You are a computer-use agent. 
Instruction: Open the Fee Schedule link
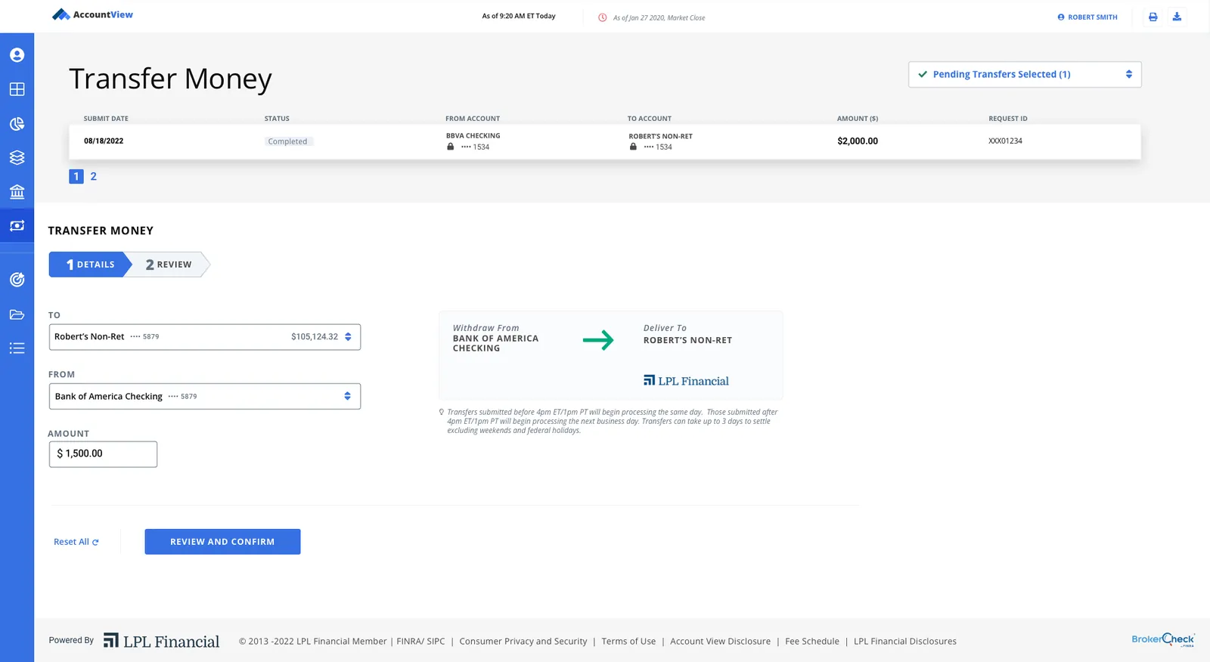812,641
